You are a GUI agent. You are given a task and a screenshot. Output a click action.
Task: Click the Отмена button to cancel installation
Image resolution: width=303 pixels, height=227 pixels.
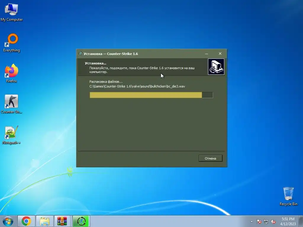click(x=210, y=158)
